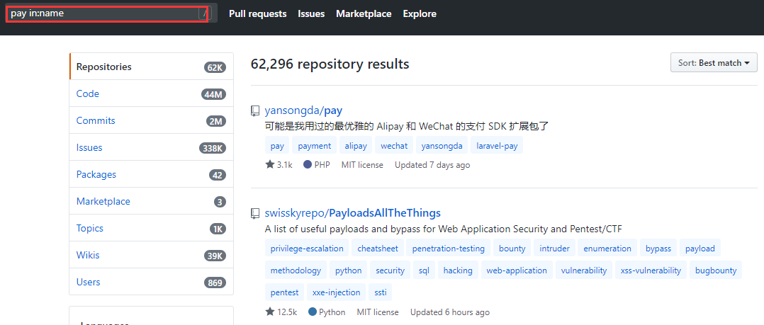The image size is (764, 325).
Task: Click the 62K count badge beside Repositories
Action: pos(215,68)
